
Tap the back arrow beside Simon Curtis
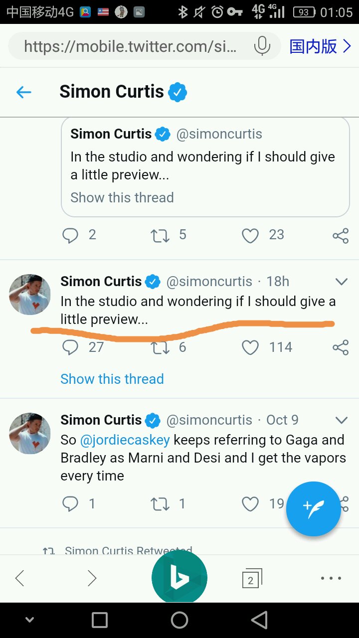pos(23,92)
